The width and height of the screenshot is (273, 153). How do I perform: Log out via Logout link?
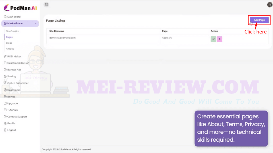11,130
